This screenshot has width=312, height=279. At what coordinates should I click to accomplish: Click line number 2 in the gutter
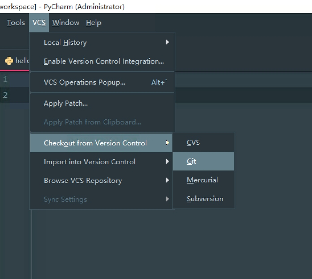5,95
